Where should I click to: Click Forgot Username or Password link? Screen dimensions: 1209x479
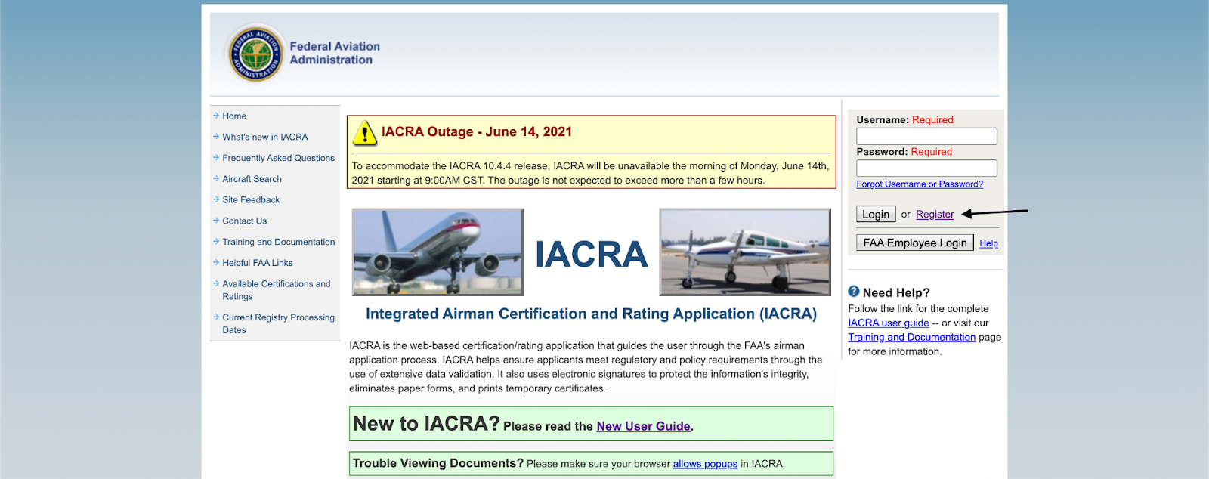(920, 184)
